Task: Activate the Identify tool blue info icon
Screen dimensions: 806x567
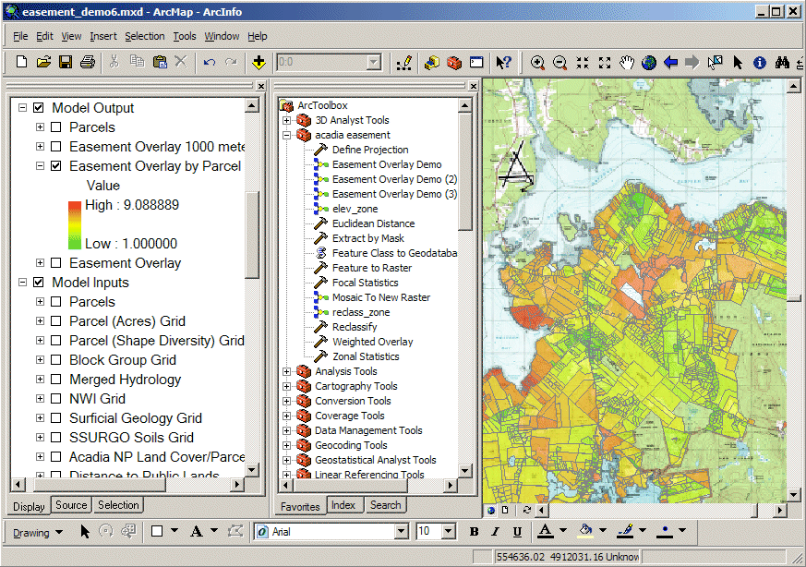Action: 760,63
